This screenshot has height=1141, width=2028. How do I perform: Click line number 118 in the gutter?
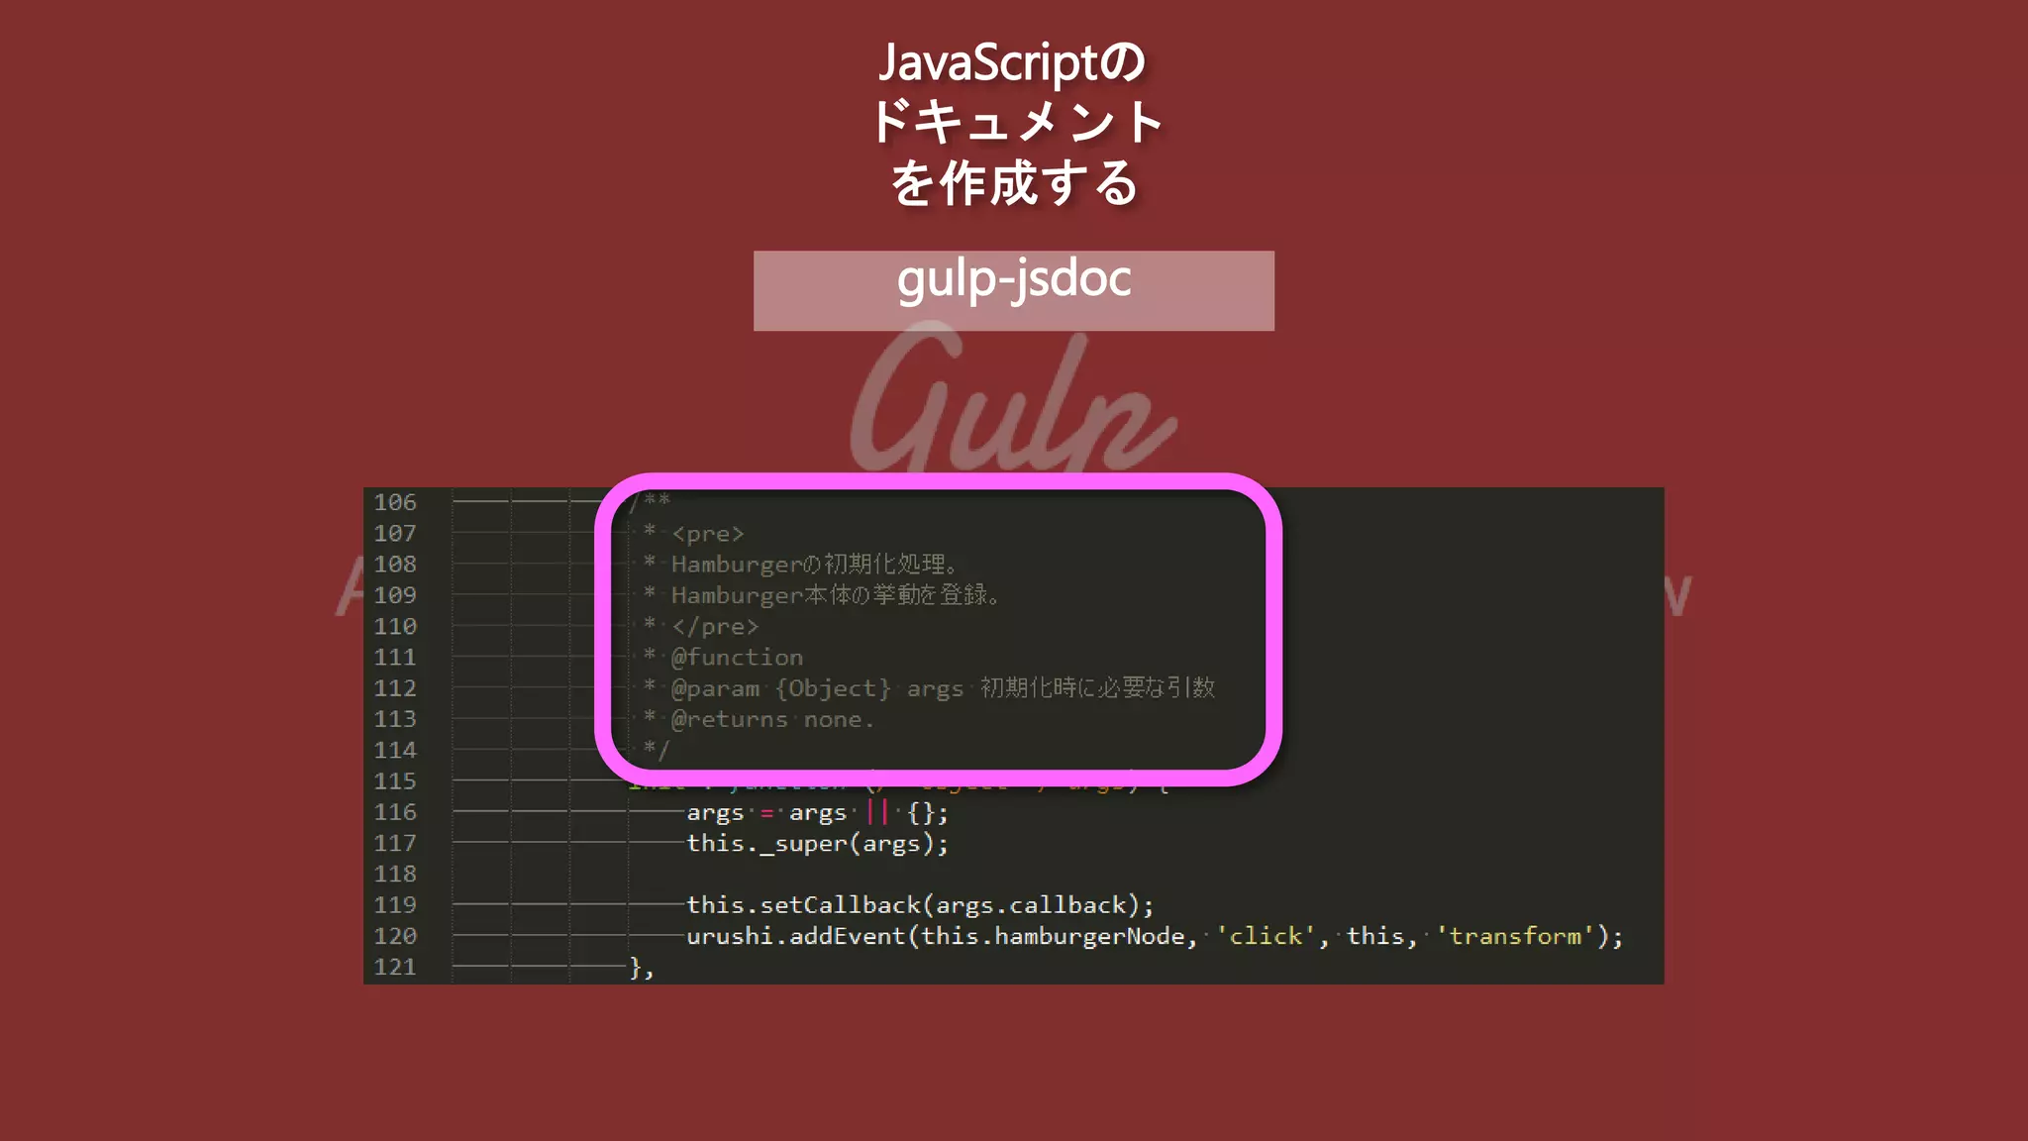[x=395, y=874]
